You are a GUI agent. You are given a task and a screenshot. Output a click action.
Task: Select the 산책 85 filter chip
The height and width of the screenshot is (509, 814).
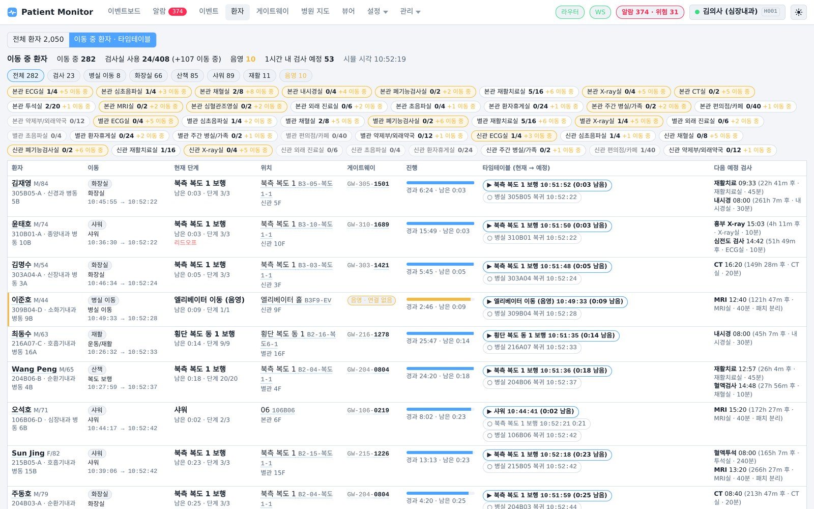tap(187, 75)
